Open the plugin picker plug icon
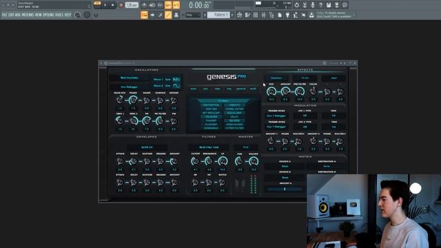 (287, 15)
